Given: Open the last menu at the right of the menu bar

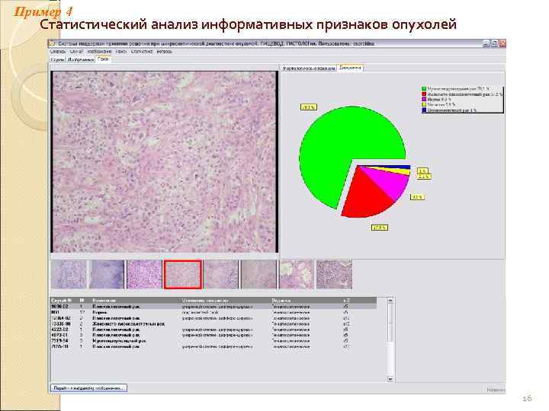Looking at the screenshot, I should tap(164, 52).
